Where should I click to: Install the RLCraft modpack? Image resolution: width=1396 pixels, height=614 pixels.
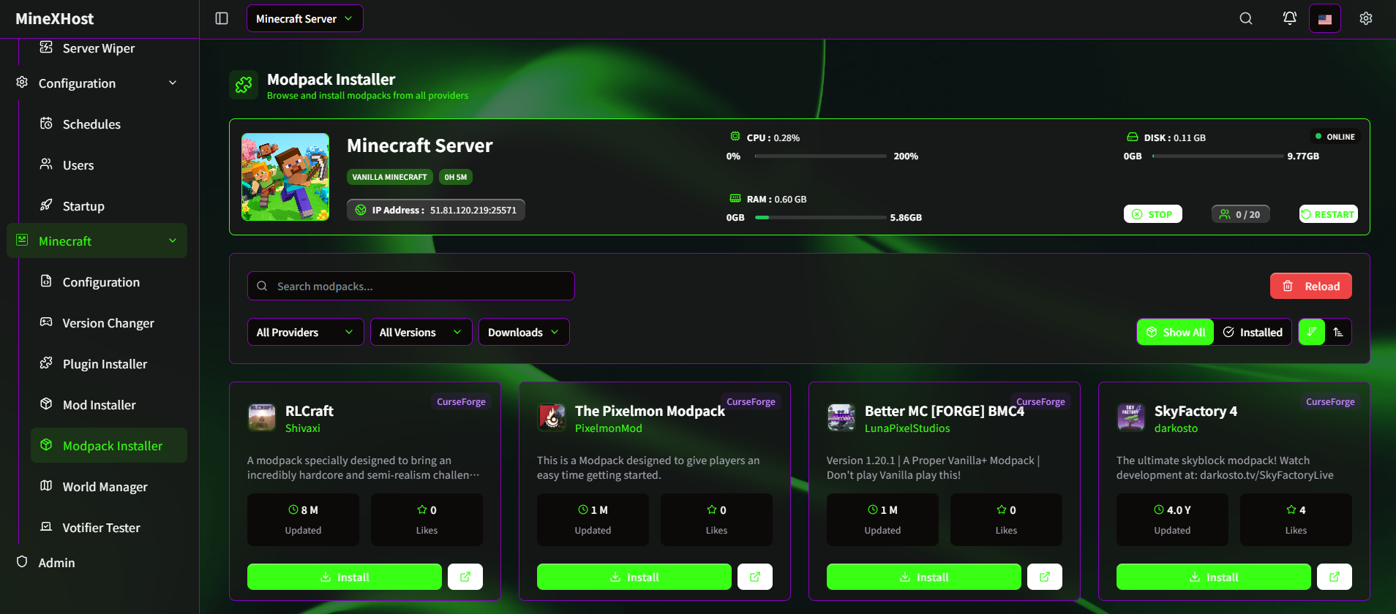[x=345, y=577]
